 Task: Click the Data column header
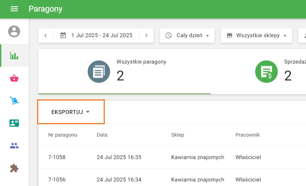coord(102,135)
